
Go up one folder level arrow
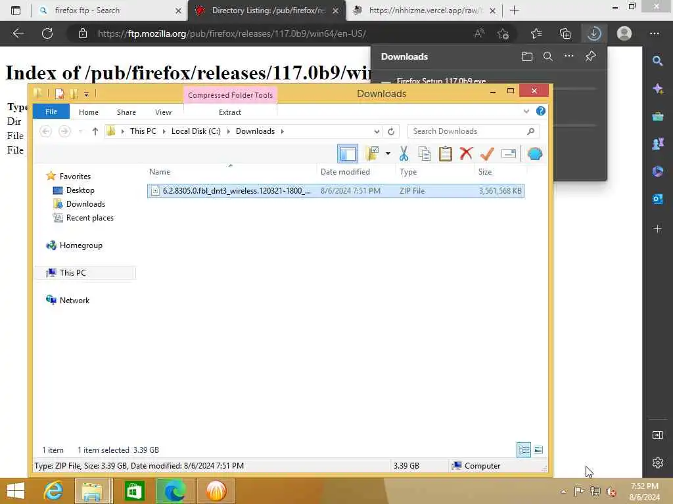[95, 131]
